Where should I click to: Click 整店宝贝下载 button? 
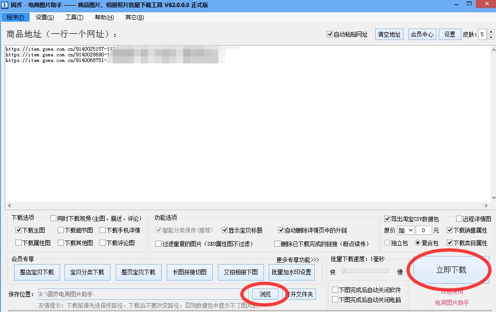pyautogui.click(x=37, y=272)
